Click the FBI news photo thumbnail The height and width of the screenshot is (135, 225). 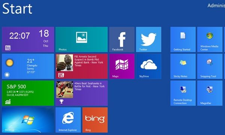click(65, 63)
